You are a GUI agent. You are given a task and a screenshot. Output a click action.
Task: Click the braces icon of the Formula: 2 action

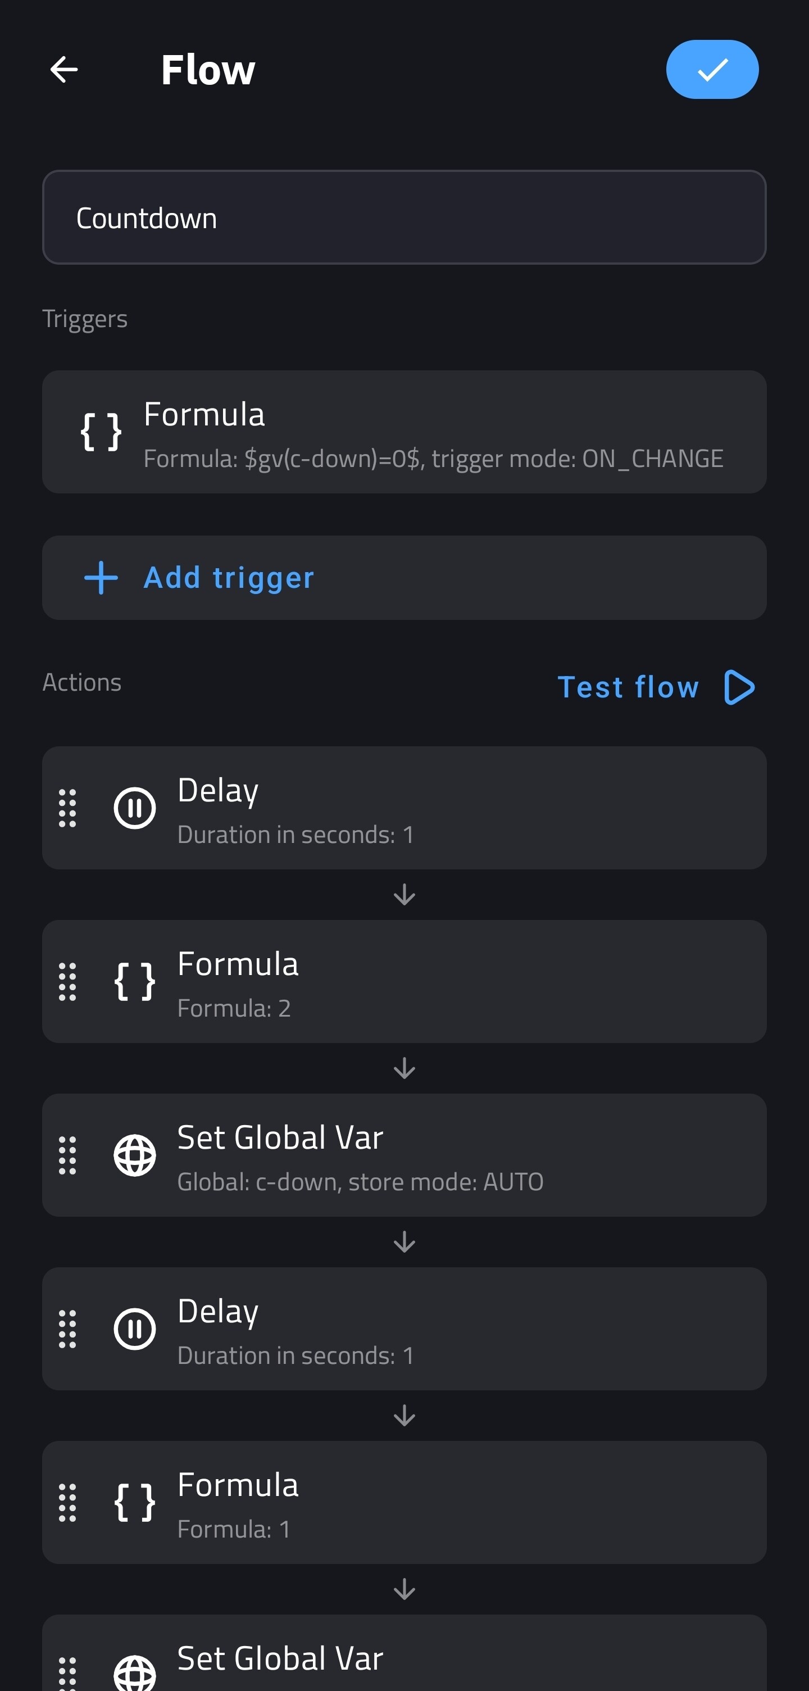tap(134, 982)
